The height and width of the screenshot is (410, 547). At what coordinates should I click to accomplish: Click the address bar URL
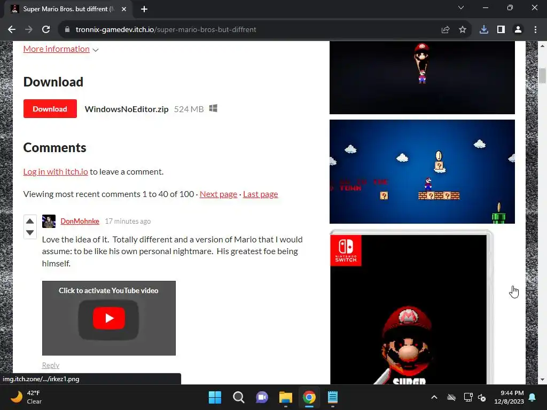click(x=166, y=30)
